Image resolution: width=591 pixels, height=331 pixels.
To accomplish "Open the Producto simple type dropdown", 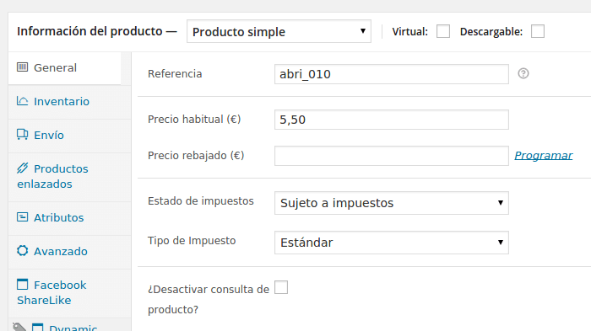I will tap(279, 31).
